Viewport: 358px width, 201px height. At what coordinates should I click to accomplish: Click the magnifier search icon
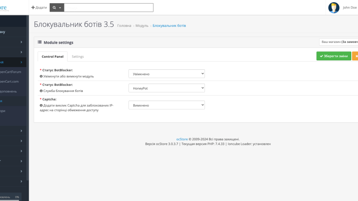(x=54, y=8)
